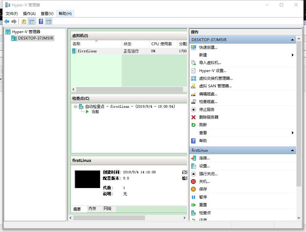
Task: Click 虚拟 SAN 管理器... action link
Action: pos(215,86)
